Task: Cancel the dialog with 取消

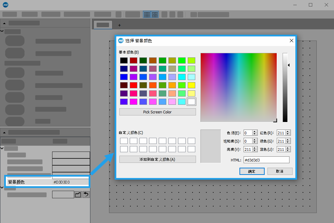Action: (x=279, y=171)
